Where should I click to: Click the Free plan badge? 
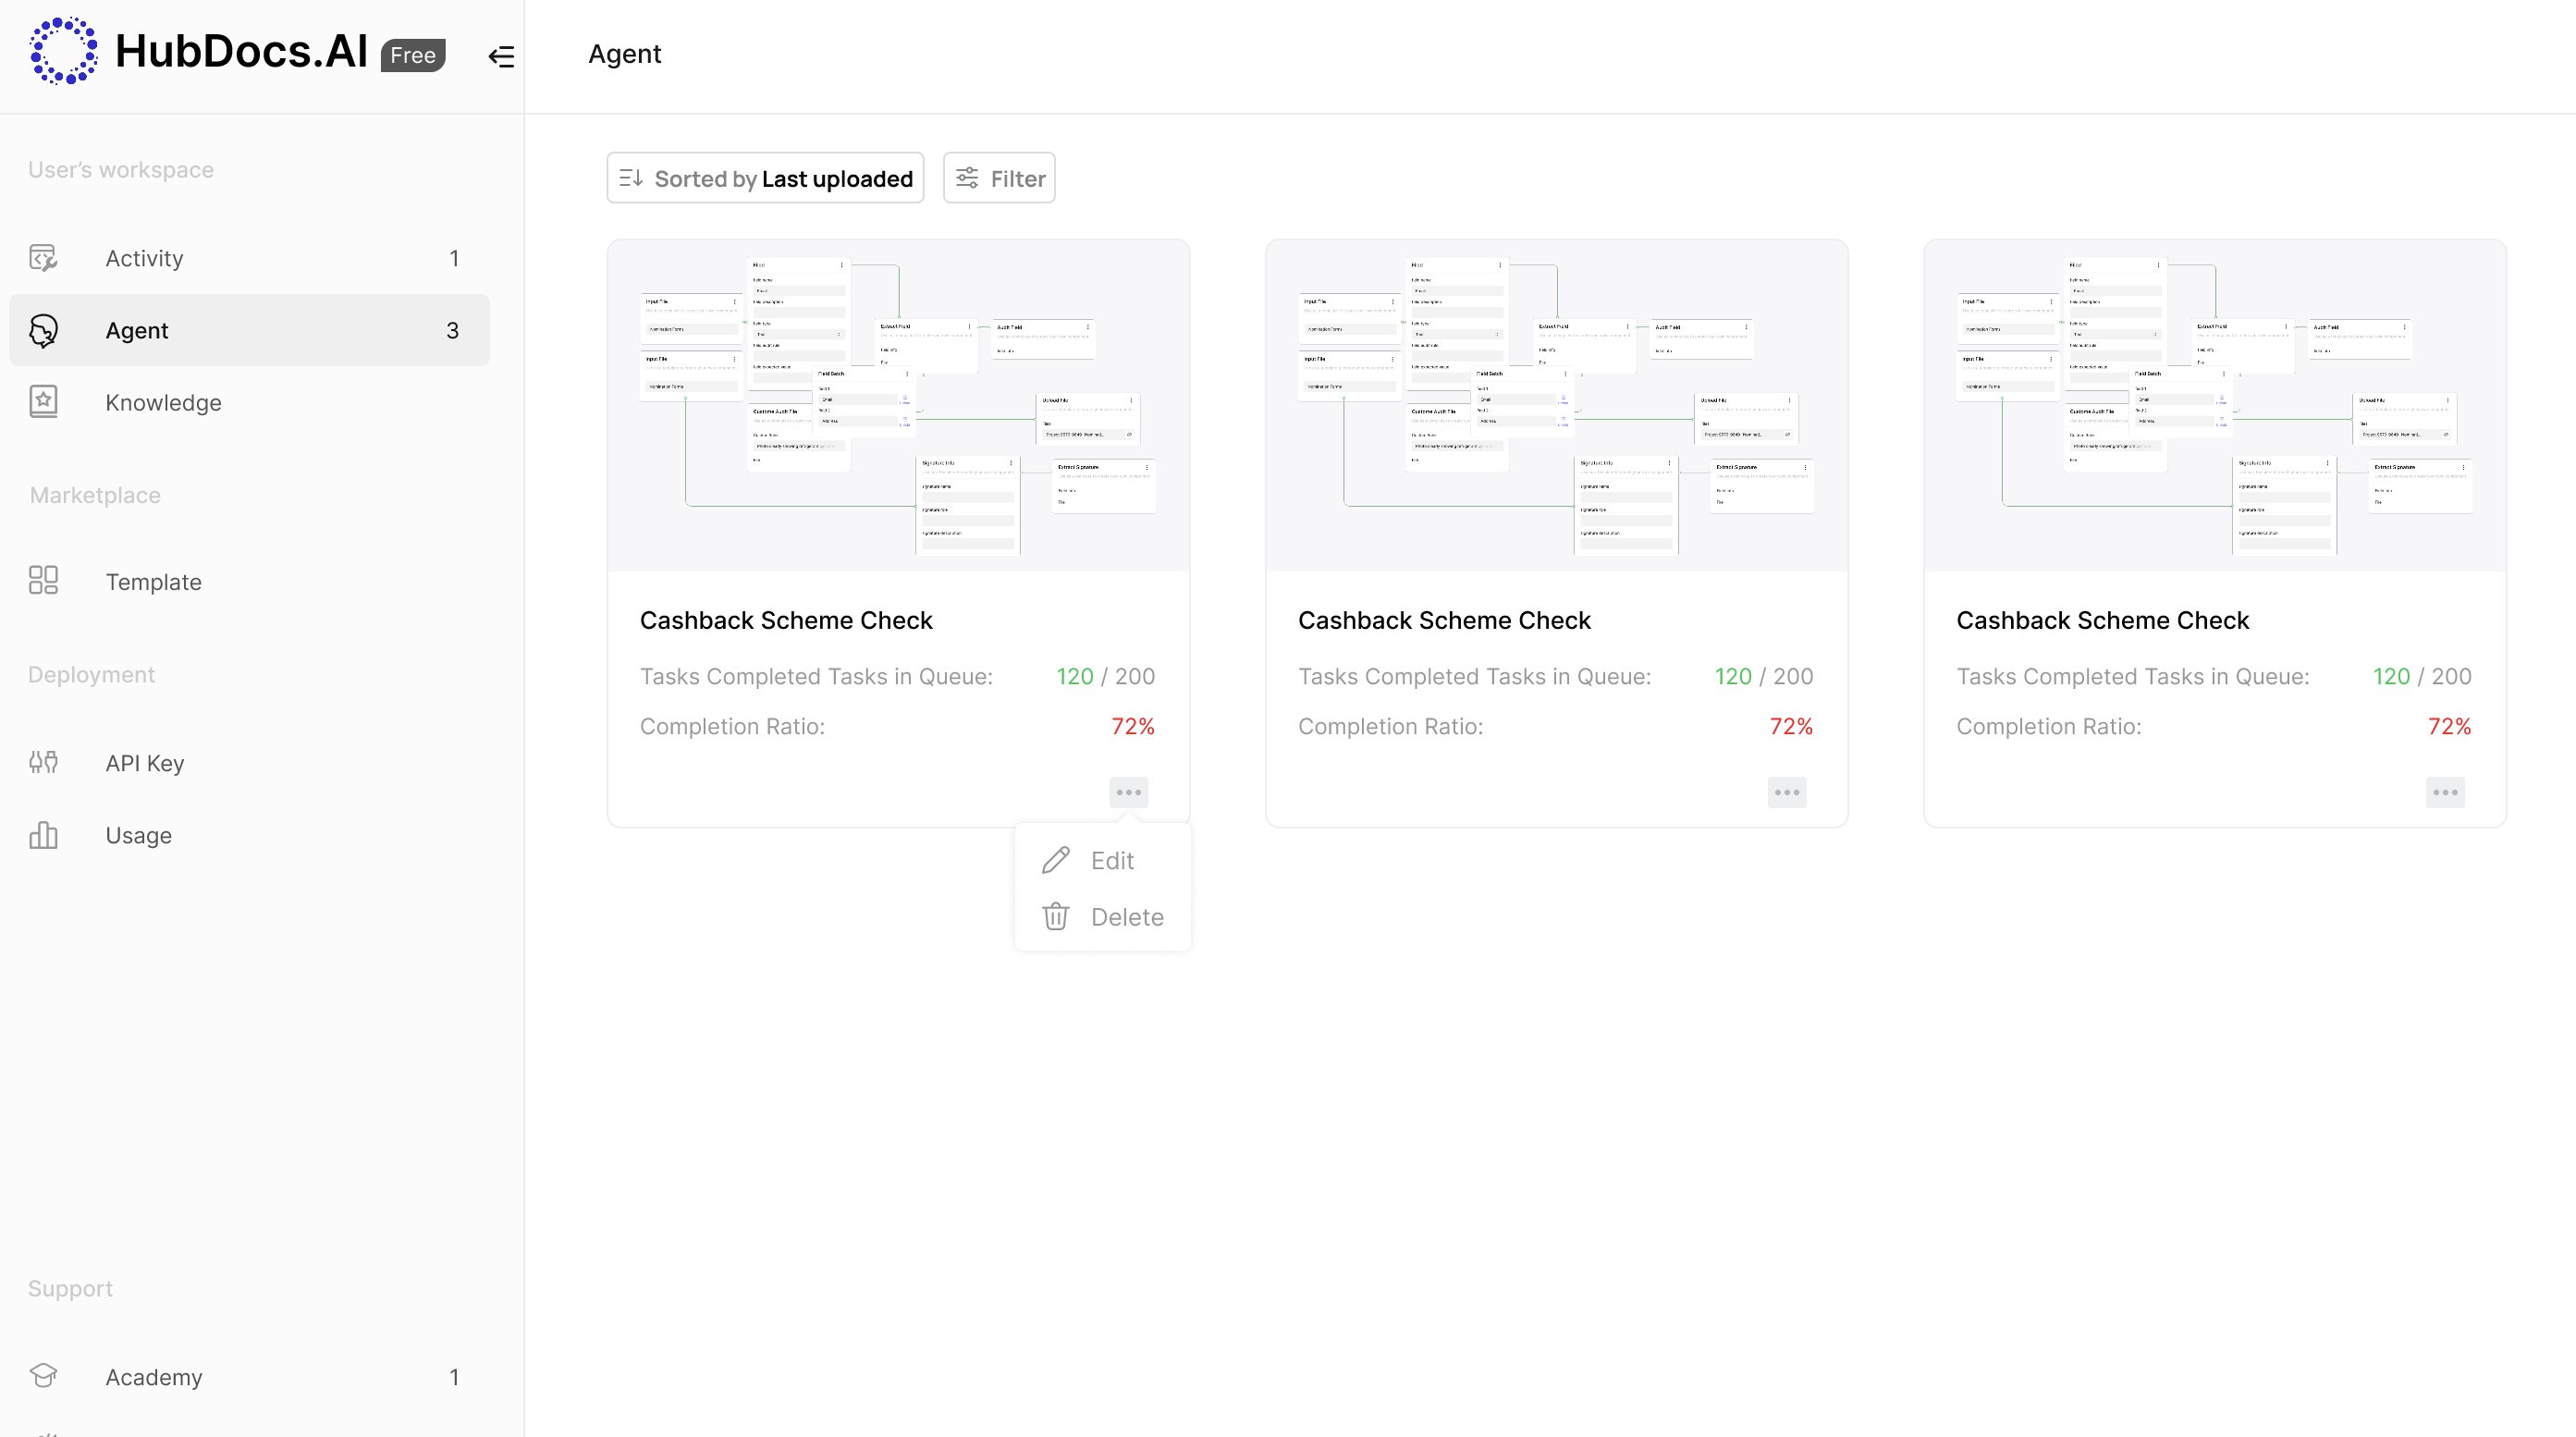coord(413,55)
